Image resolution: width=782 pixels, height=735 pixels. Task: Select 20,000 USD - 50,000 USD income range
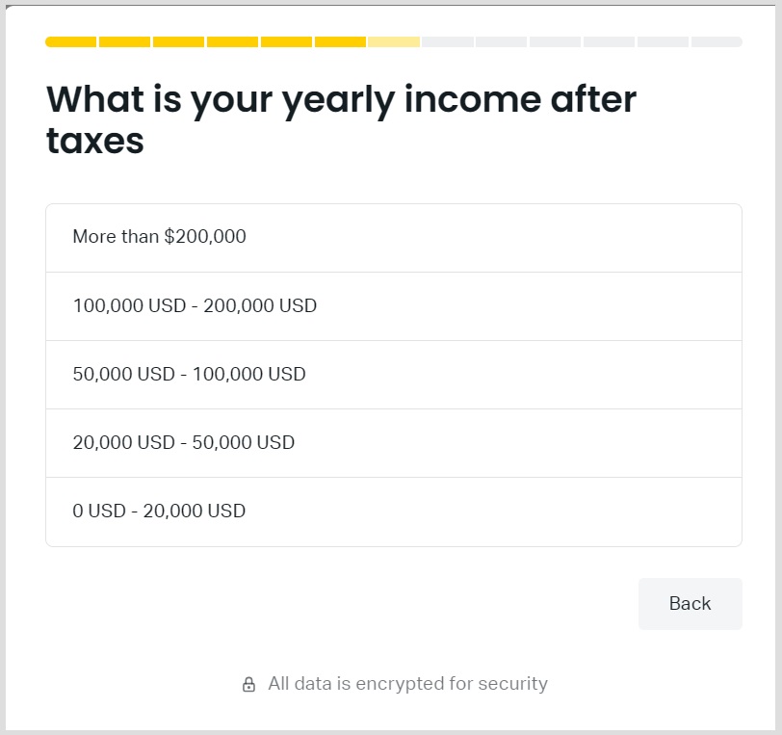point(393,443)
